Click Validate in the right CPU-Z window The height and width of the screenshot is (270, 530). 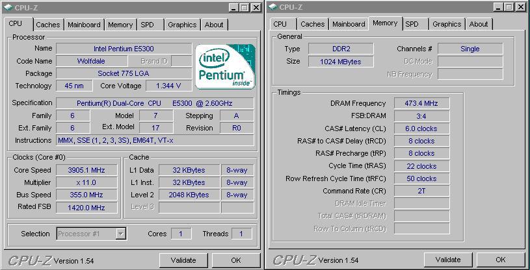coord(448,260)
